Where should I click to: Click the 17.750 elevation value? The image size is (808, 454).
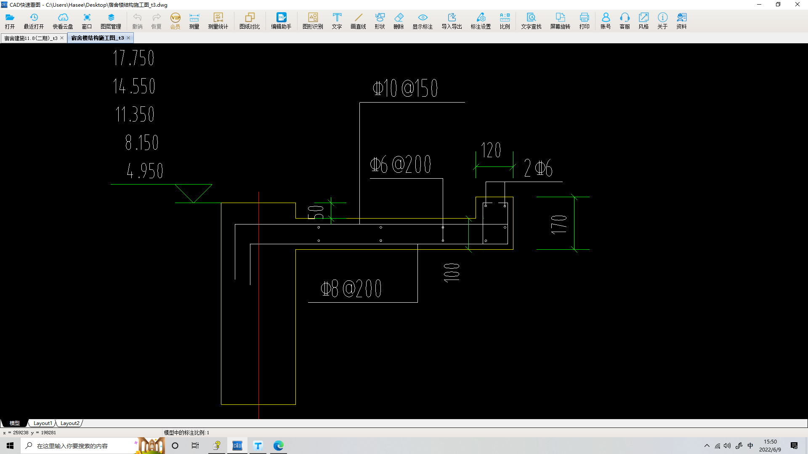coord(134,58)
